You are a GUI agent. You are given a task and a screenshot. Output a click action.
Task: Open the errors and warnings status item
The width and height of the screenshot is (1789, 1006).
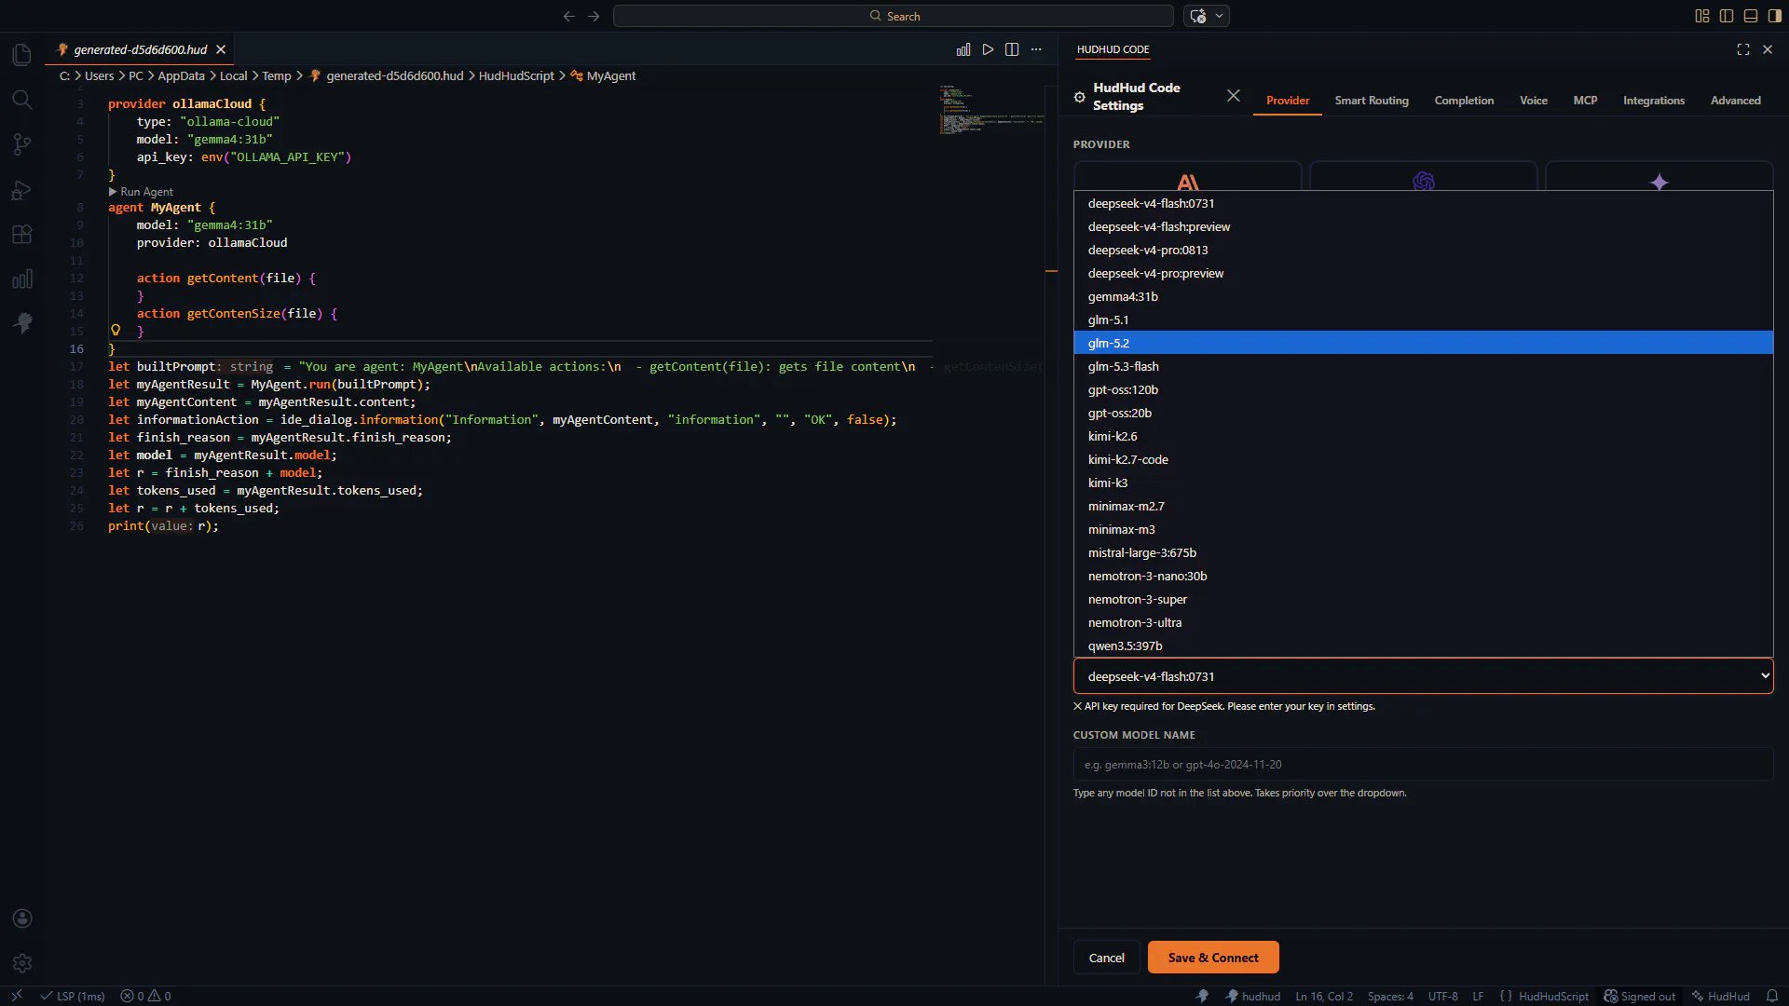tap(145, 996)
